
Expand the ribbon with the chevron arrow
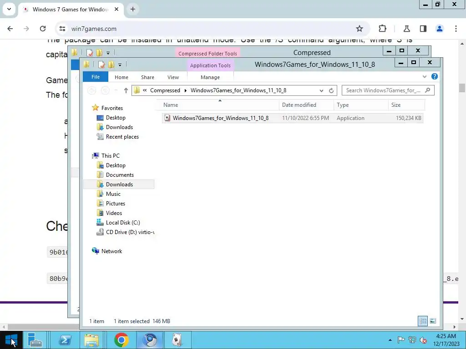(x=425, y=76)
